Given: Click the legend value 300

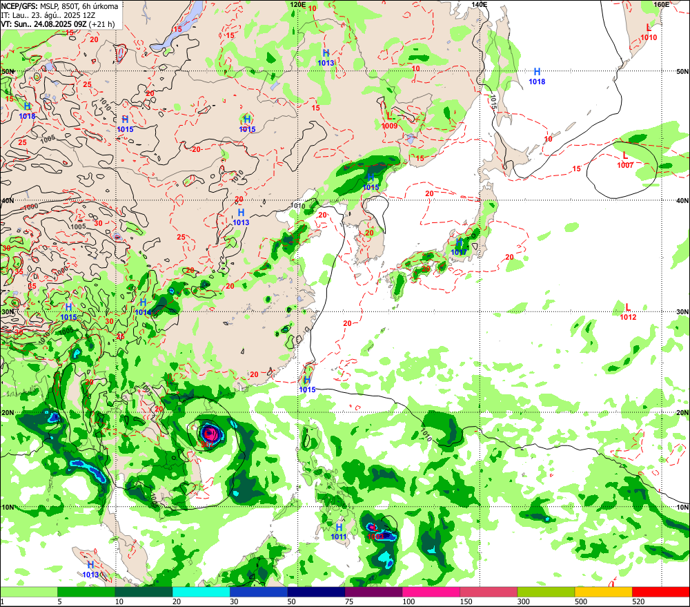Looking at the screenshot, I should coord(524,601).
